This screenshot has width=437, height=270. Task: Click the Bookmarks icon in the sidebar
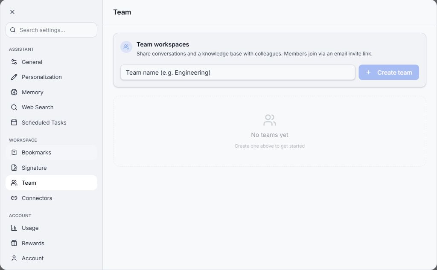[x=14, y=152]
